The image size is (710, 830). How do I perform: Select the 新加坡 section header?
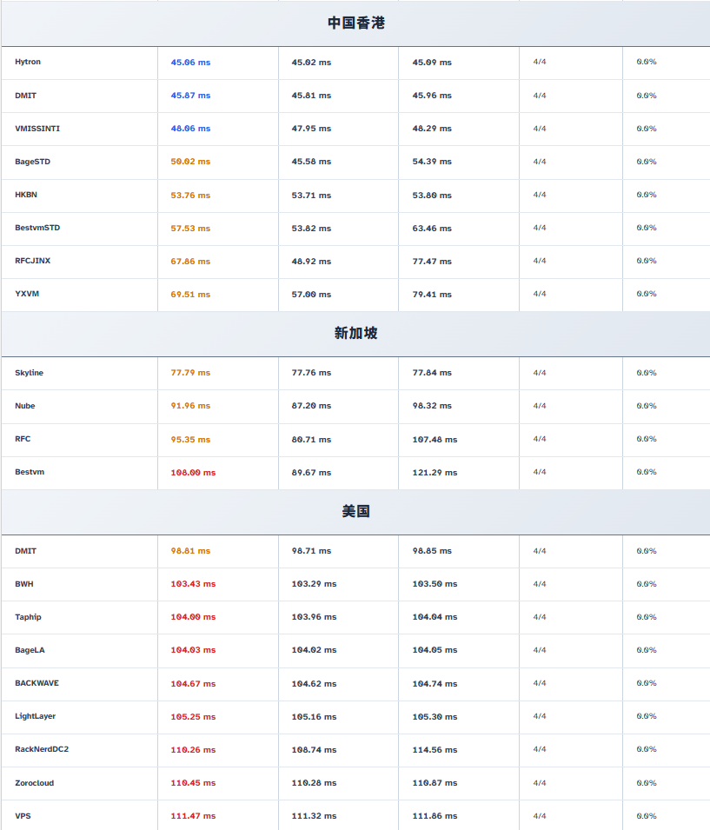[355, 333]
